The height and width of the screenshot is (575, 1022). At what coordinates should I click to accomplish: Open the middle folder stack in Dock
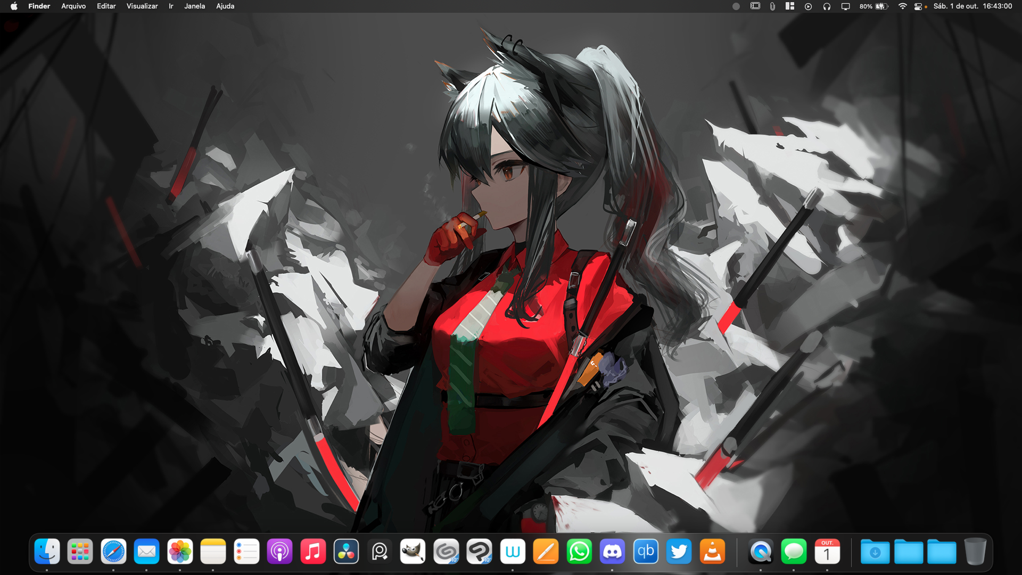909,552
